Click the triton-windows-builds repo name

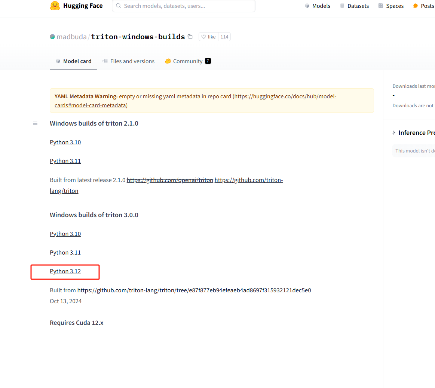138,37
